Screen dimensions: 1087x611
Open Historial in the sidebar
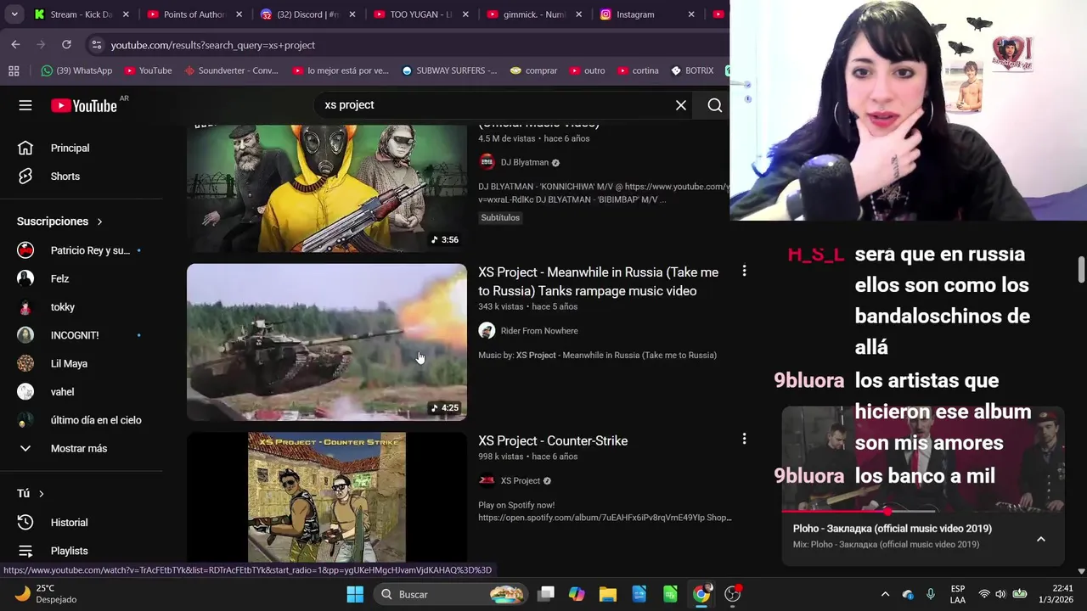(69, 523)
